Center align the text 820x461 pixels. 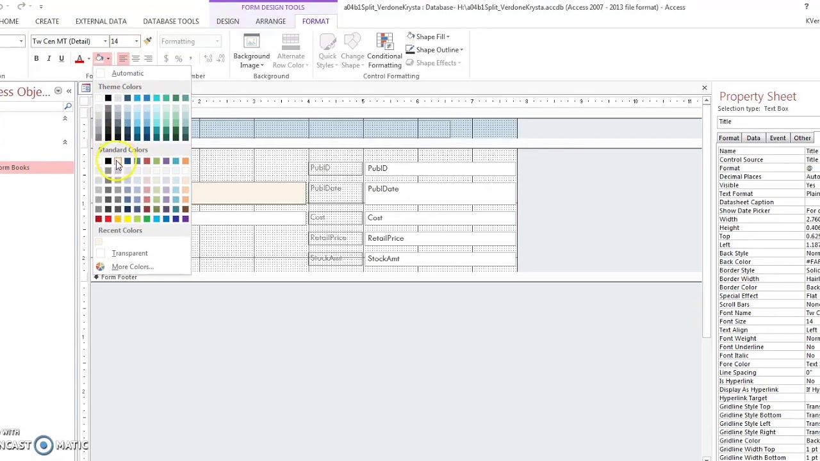pos(136,59)
